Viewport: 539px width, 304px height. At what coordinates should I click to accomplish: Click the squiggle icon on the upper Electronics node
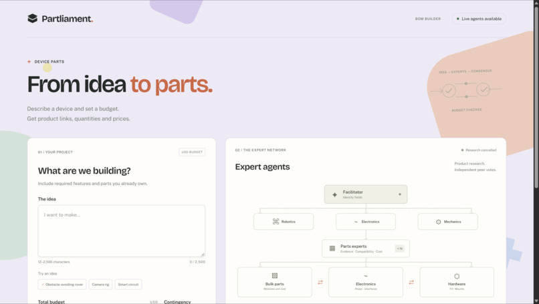click(356, 222)
